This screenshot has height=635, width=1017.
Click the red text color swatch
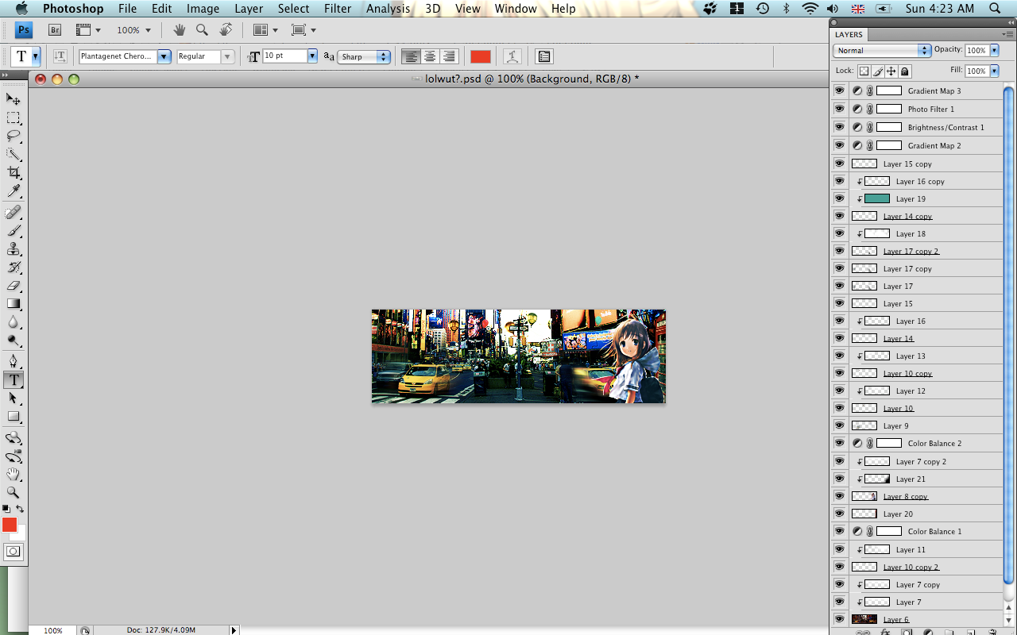(480, 56)
